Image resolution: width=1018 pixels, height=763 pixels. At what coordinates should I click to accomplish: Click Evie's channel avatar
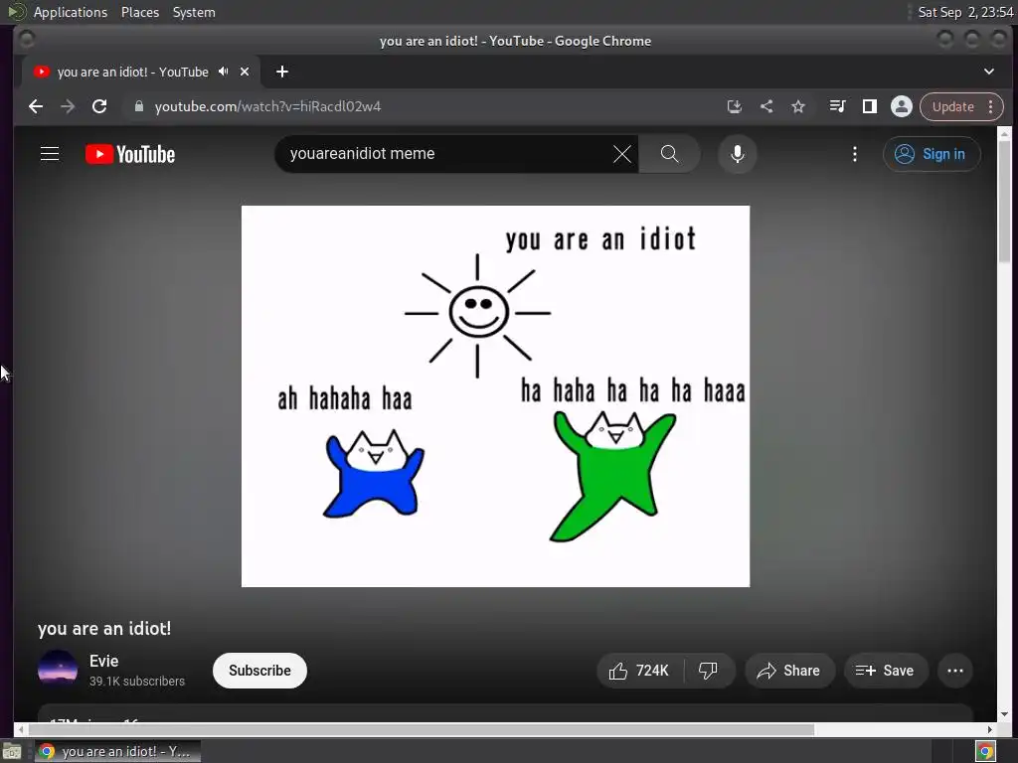(x=58, y=669)
